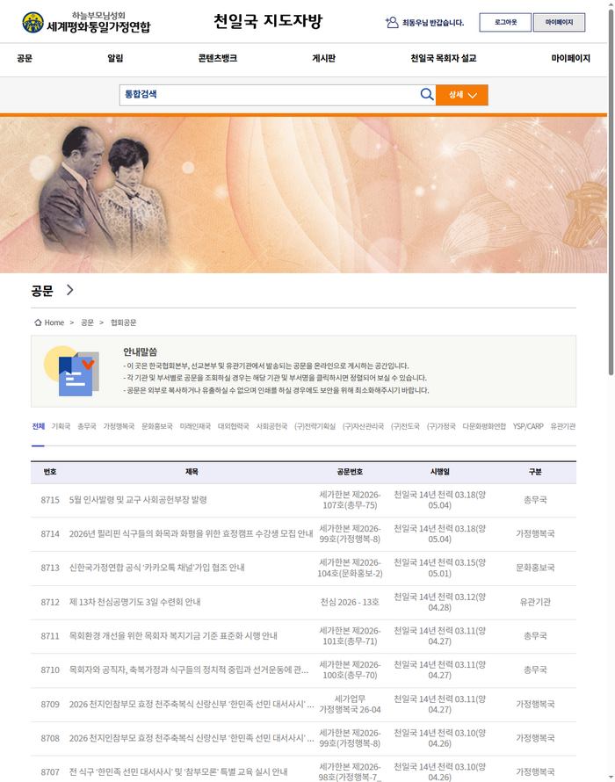Image resolution: width=615 pixels, height=782 pixels.
Task: Click the 구분 column header
Action: [535, 472]
